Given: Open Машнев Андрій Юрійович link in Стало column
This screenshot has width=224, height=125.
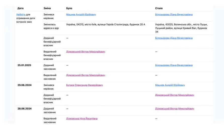Looking at the screenshot, I should coord(170,85).
